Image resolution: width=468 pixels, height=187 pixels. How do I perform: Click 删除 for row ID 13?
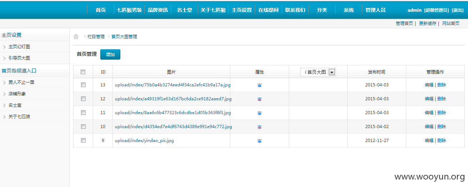442,85
